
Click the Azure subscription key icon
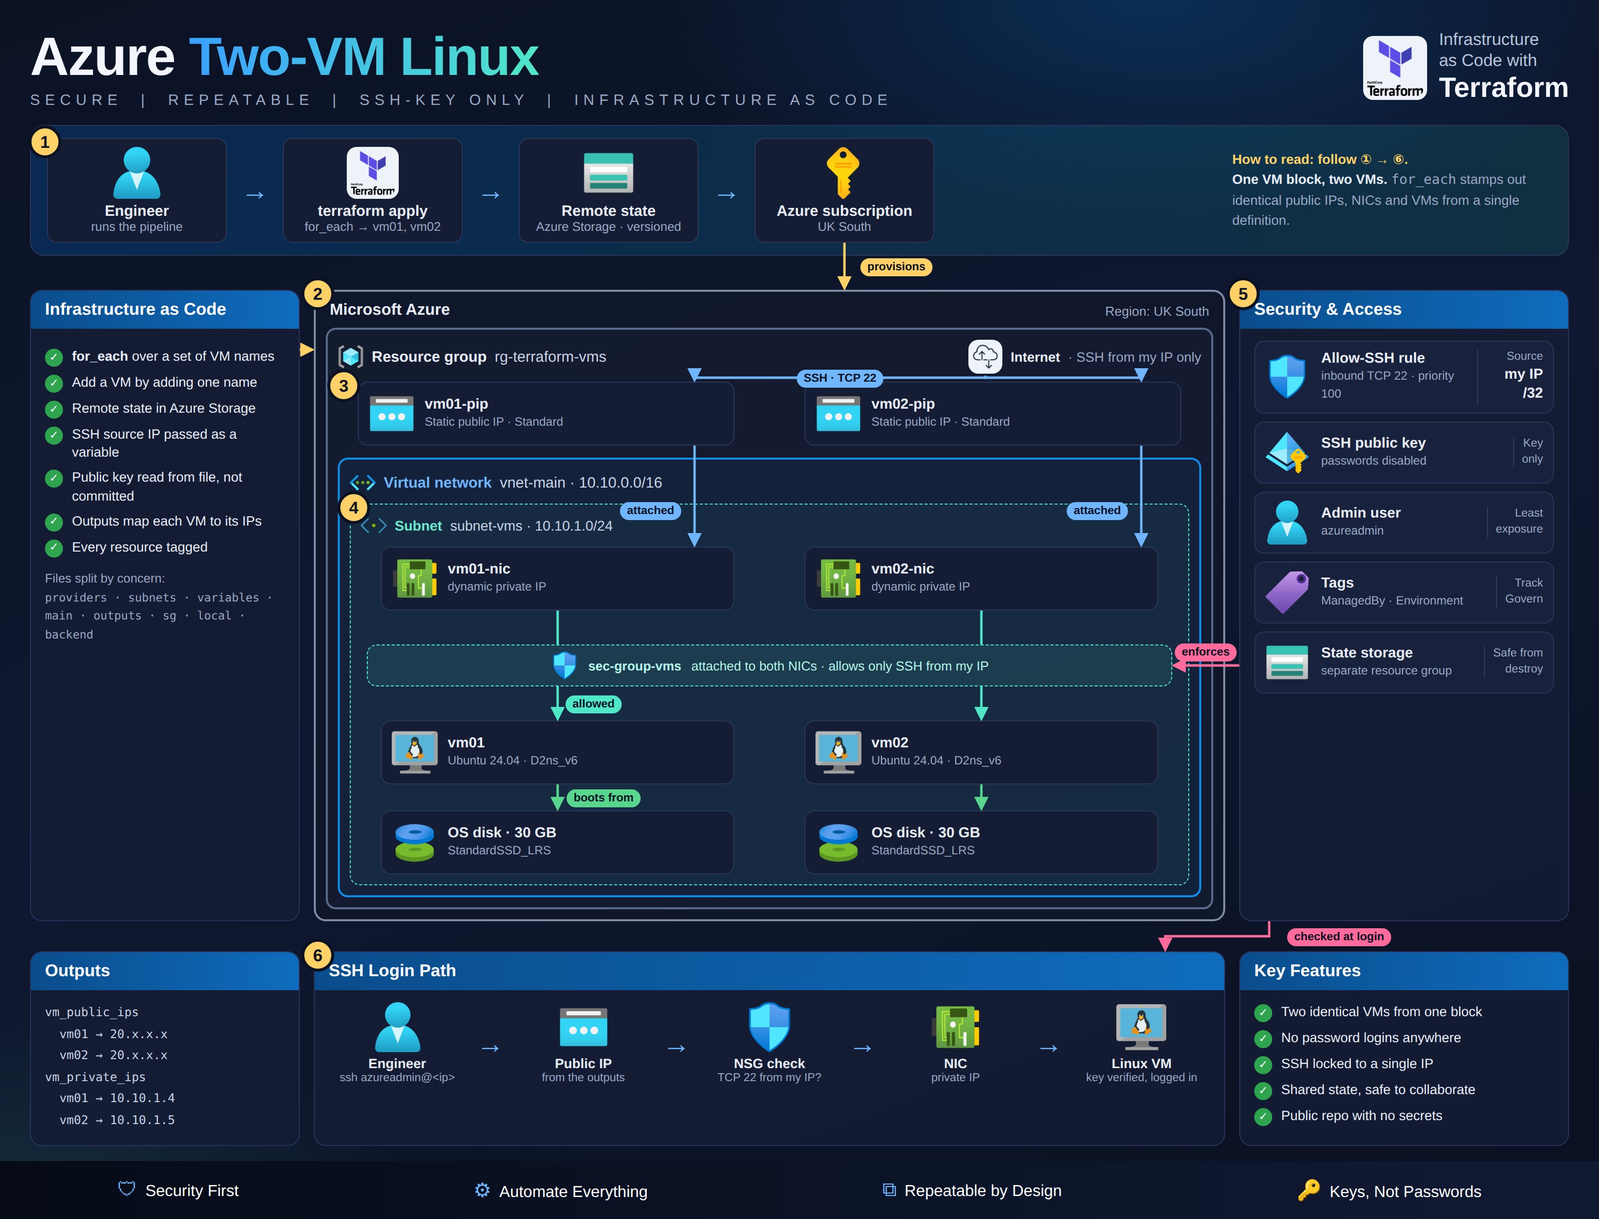(843, 173)
